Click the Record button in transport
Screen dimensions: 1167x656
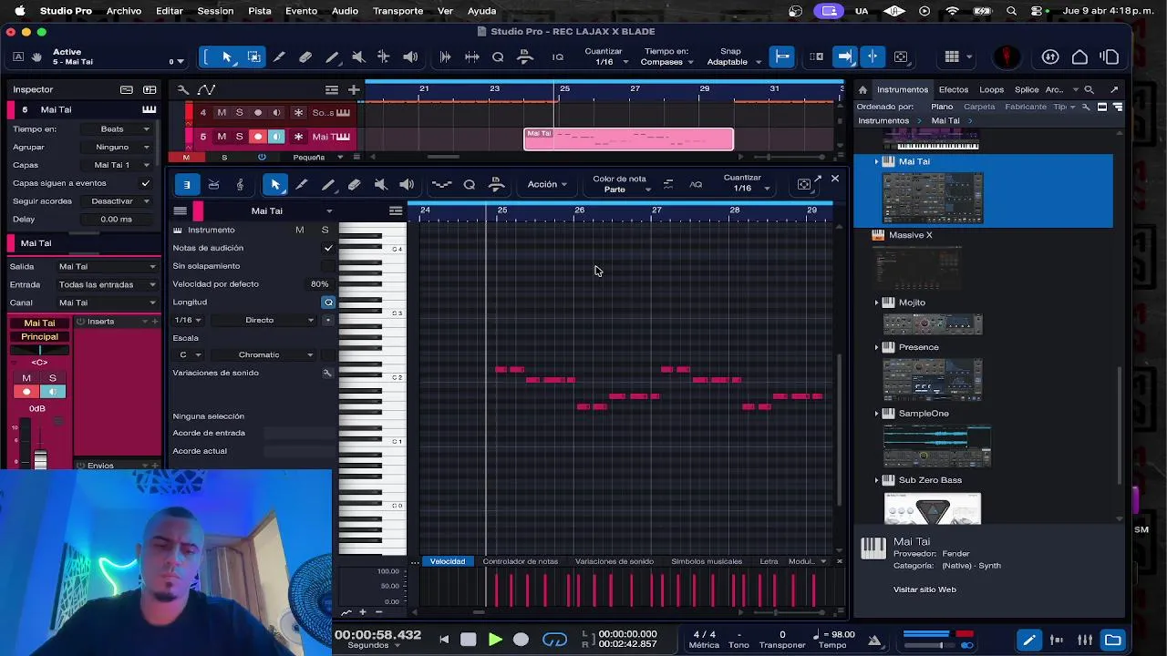pyautogui.click(x=521, y=640)
